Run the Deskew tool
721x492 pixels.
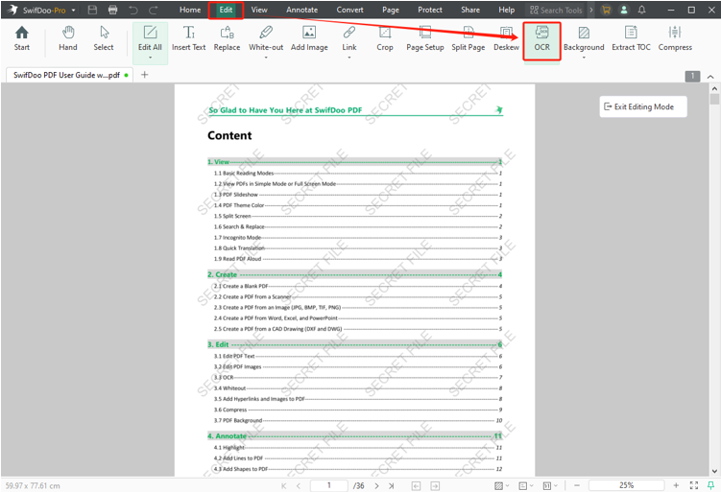pyautogui.click(x=506, y=38)
